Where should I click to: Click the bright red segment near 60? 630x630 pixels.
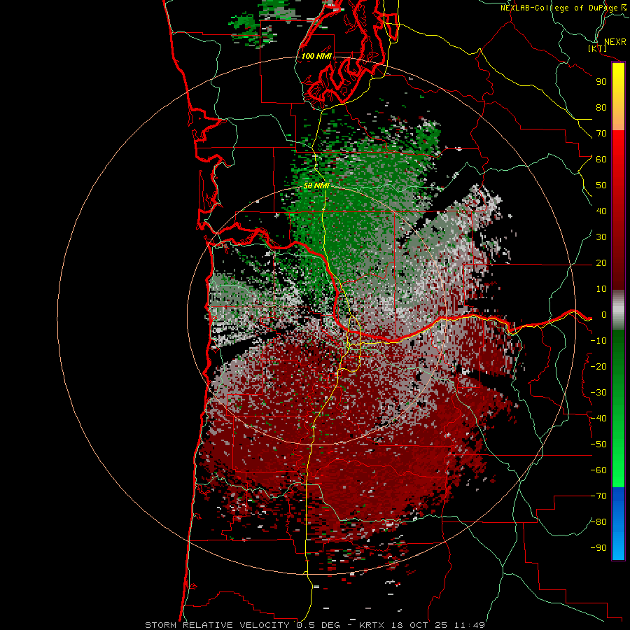pos(618,161)
